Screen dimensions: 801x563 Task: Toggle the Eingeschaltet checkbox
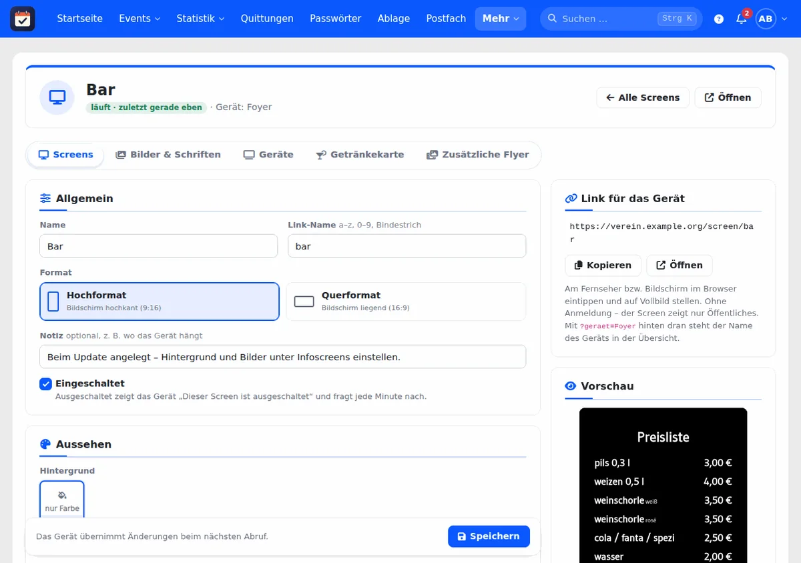click(45, 384)
